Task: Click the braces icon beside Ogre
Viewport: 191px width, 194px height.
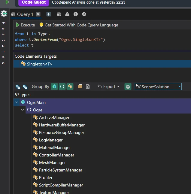Action: 29,110
